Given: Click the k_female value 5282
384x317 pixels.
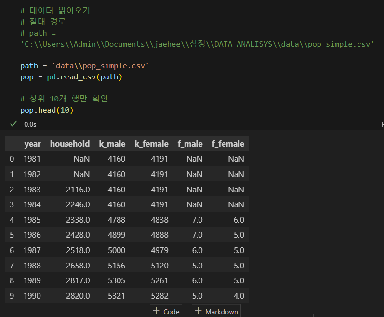Looking at the screenshot, I should click(x=159, y=296).
